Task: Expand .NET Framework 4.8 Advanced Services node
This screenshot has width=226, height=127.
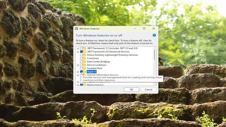Action: [x=78, y=52]
